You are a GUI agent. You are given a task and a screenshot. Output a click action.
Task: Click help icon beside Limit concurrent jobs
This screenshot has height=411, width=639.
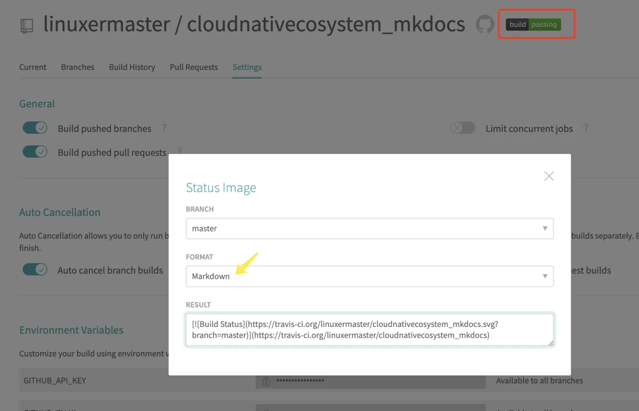586,128
